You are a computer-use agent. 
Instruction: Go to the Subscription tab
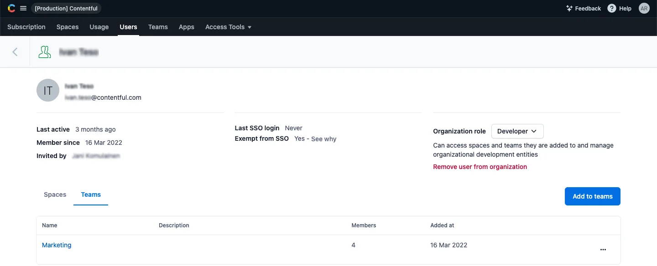26,27
